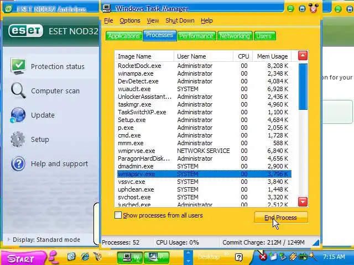This screenshot has height=265, width=354.
Task: Select cmd.exe process row
Action: tap(204, 135)
